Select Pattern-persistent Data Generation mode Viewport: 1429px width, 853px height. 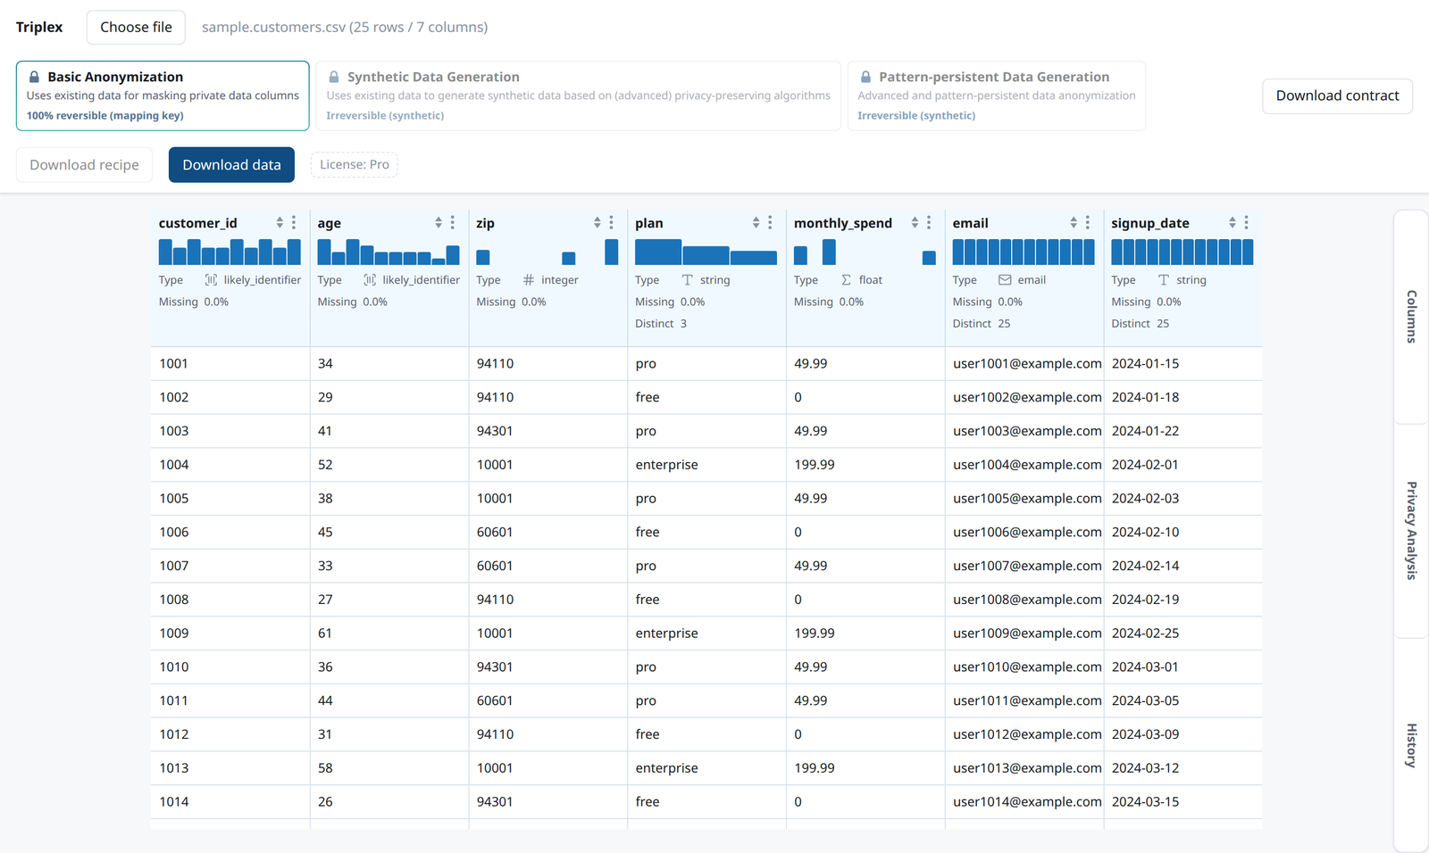[997, 95]
